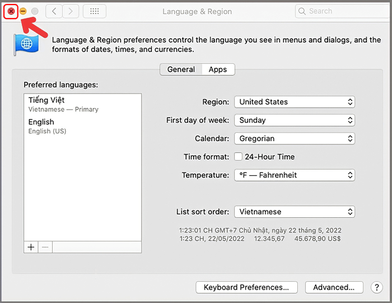Screen dimensions: 392x303
Task: Open the Region dropdown showing United States
Action: click(x=295, y=102)
